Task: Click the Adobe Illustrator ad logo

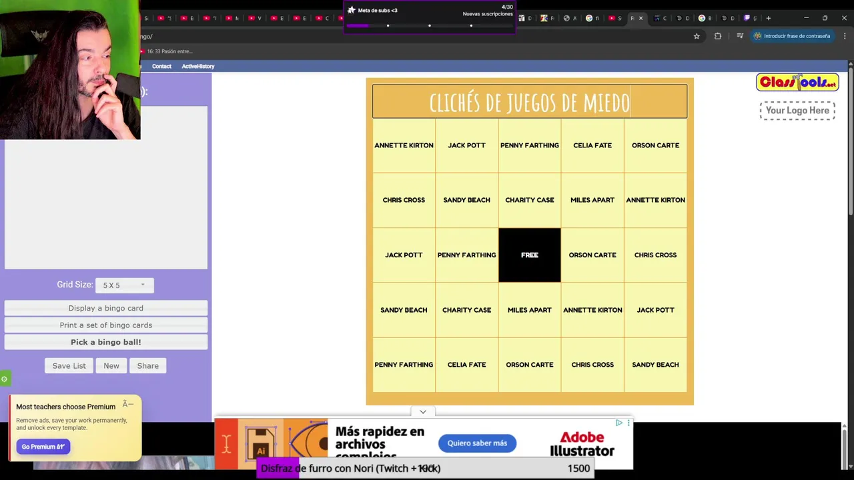Action: coord(582,444)
